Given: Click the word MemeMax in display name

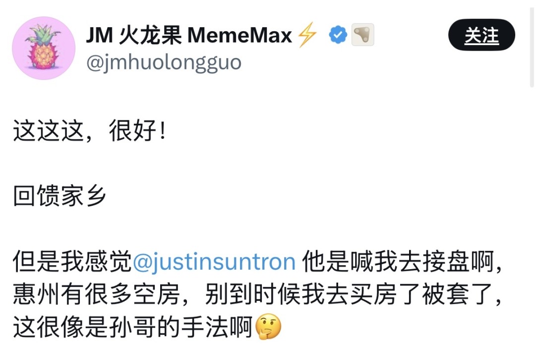Looking at the screenshot, I should click(x=239, y=35).
